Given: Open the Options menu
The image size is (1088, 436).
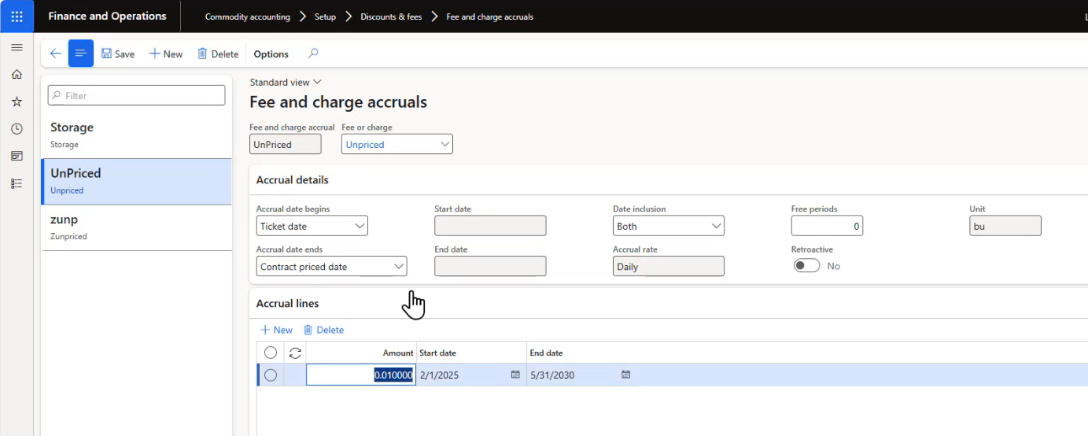Looking at the screenshot, I should [271, 54].
